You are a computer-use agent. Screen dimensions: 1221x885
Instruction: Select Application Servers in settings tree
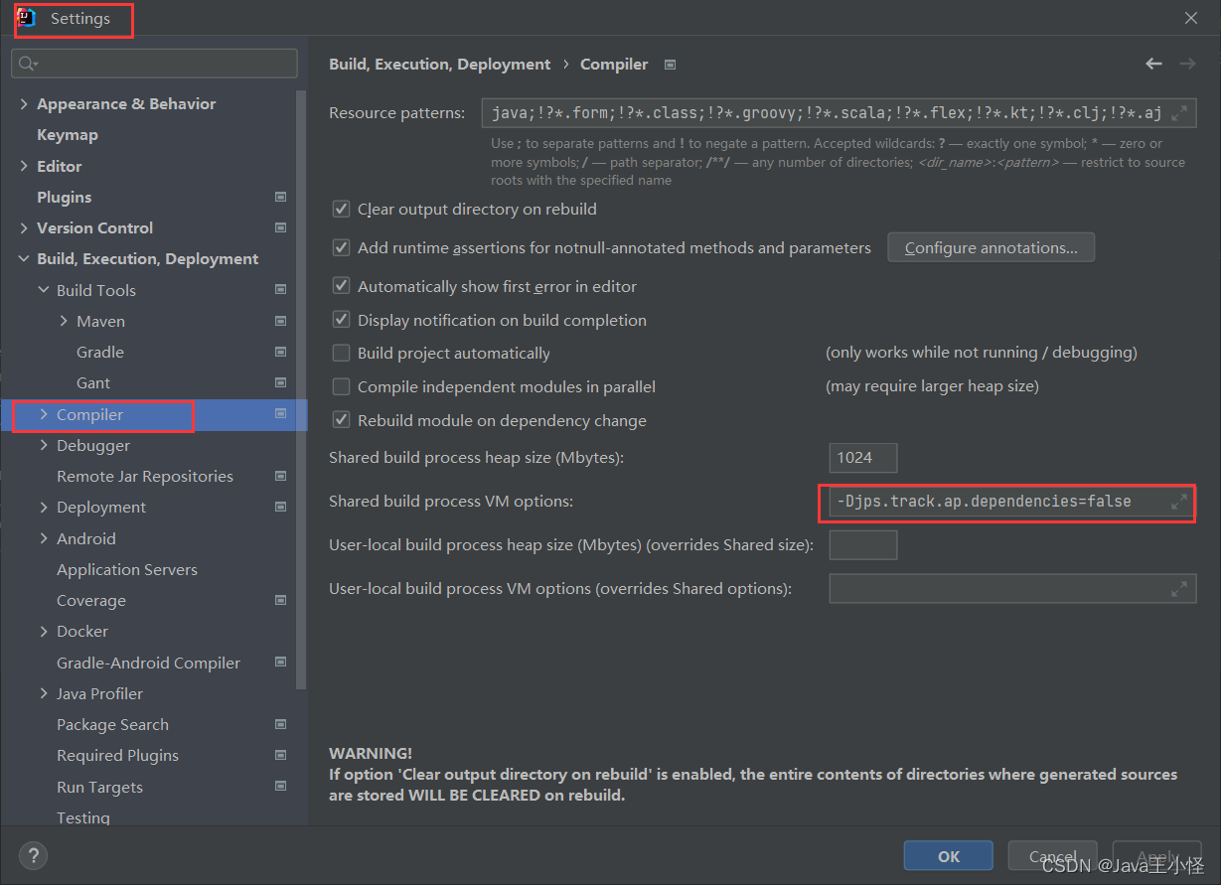pos(127,569)
